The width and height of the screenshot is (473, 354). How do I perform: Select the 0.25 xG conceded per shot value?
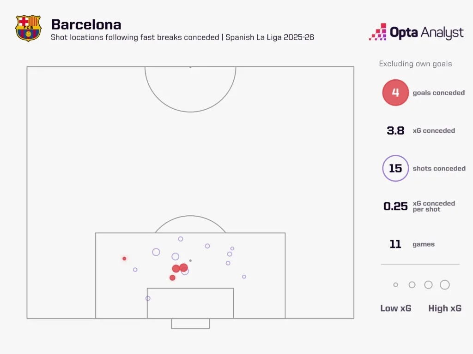[395, 206]
